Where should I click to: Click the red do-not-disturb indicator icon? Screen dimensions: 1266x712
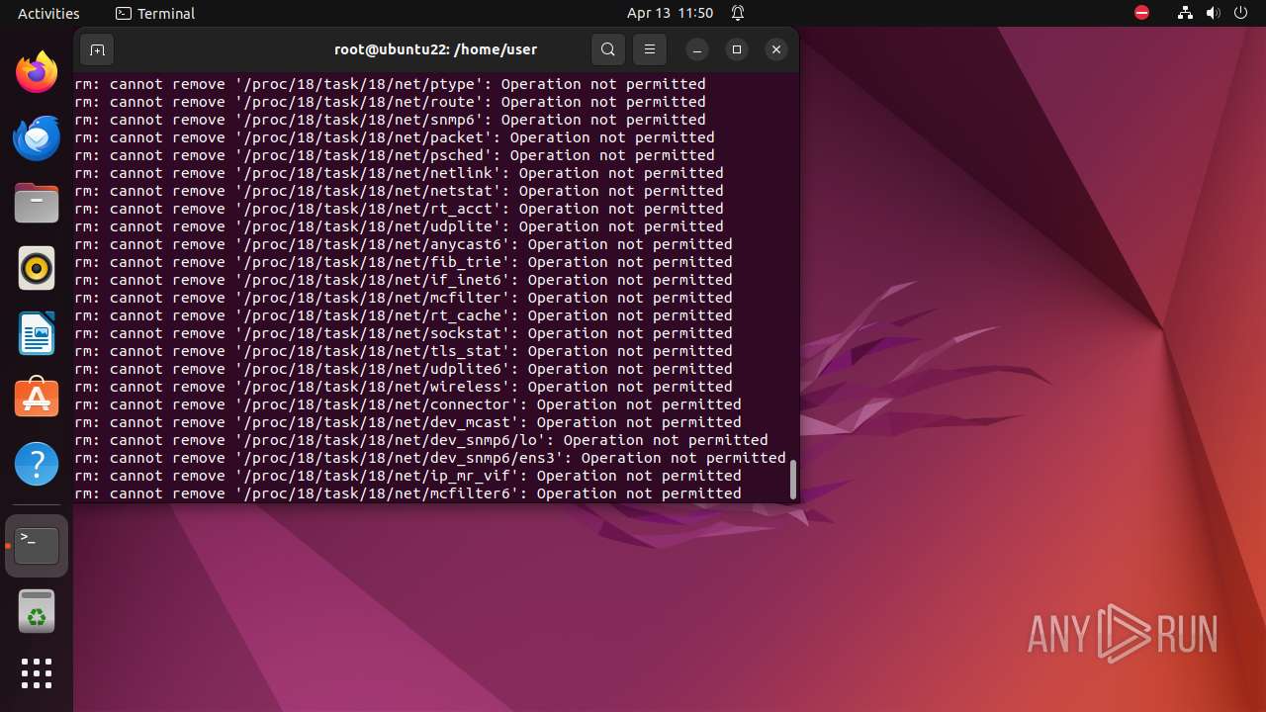(x=1141, y=13)
